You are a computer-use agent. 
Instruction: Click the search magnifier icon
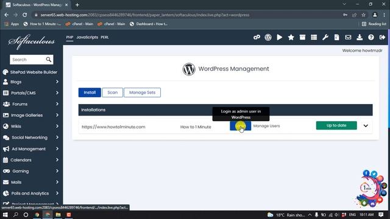click(49, 60)
